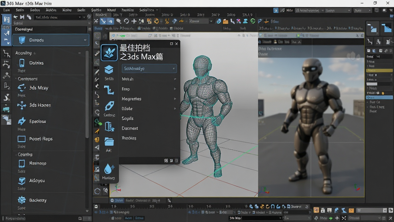Viewport: 394px width, 222px height.
Task: Click the white swatch in right panel
Action: coord(372,84)
